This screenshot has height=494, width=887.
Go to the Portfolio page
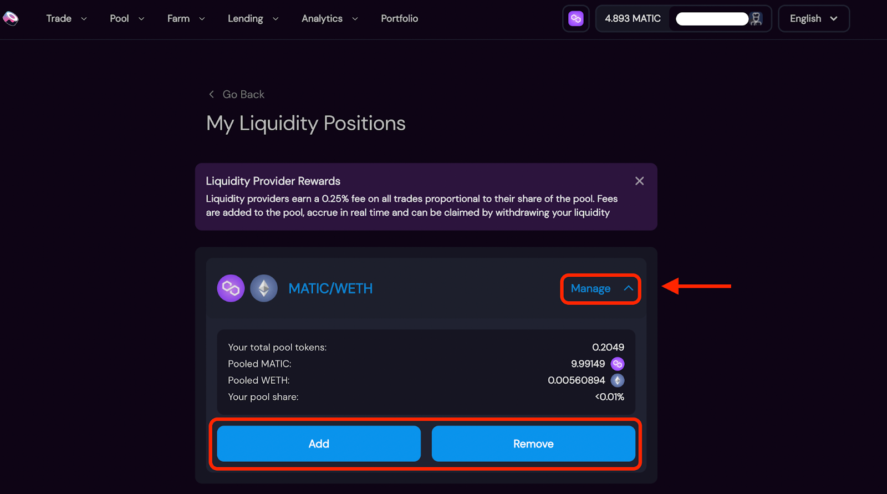coord(399,18)
